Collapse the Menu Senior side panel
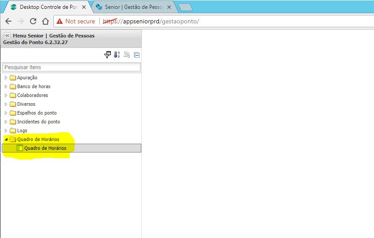This screenshot has height=238, width=374. coord(7,36)
